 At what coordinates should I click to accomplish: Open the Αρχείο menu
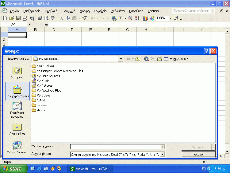tap(14, 11)
